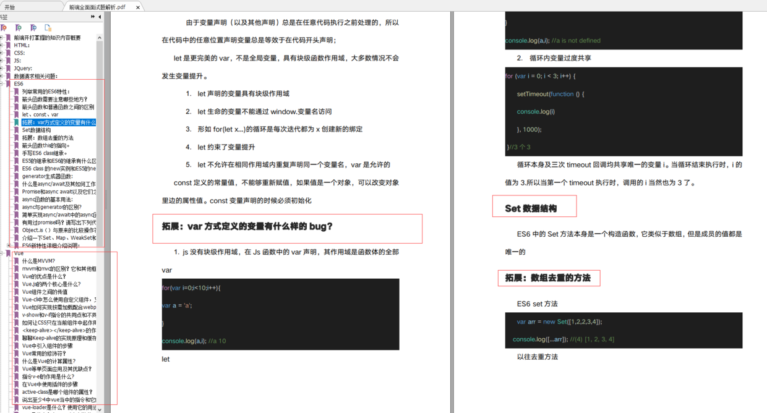Click heading 拓展:var方式定义的变量有什么样的bug?

[247, 226]
